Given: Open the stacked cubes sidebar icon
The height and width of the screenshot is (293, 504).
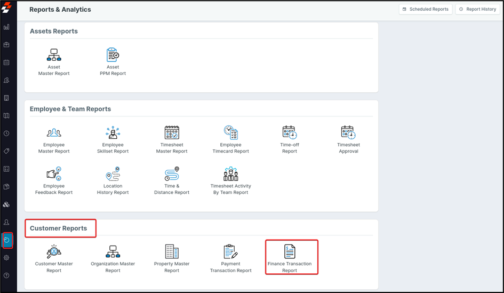Looking at the screenshot, I should (6, 204).
